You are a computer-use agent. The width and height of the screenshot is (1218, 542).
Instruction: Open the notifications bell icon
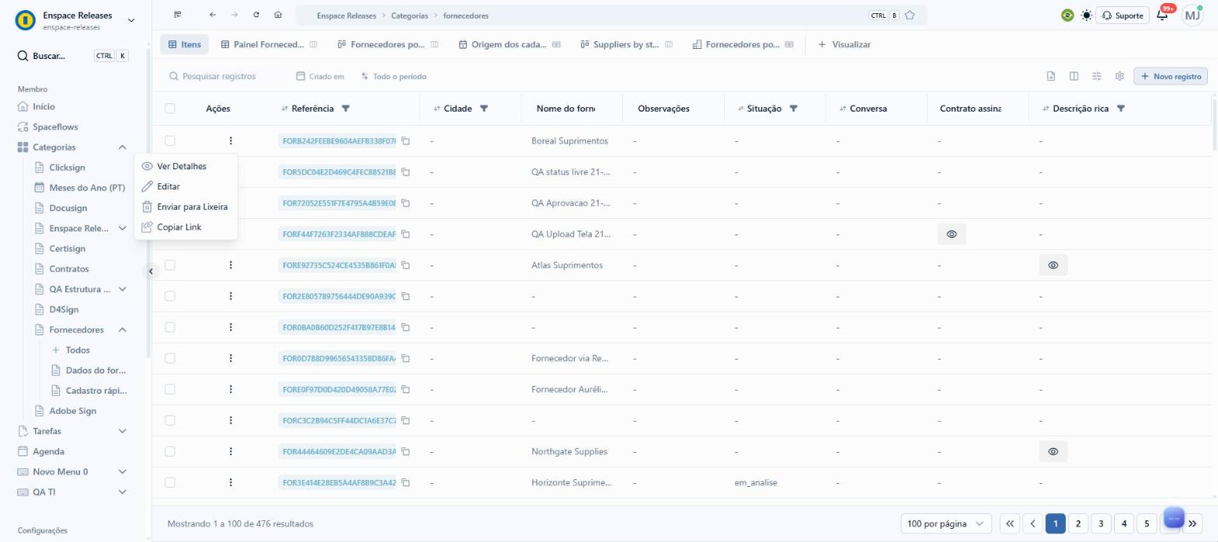click(1162, 16)
